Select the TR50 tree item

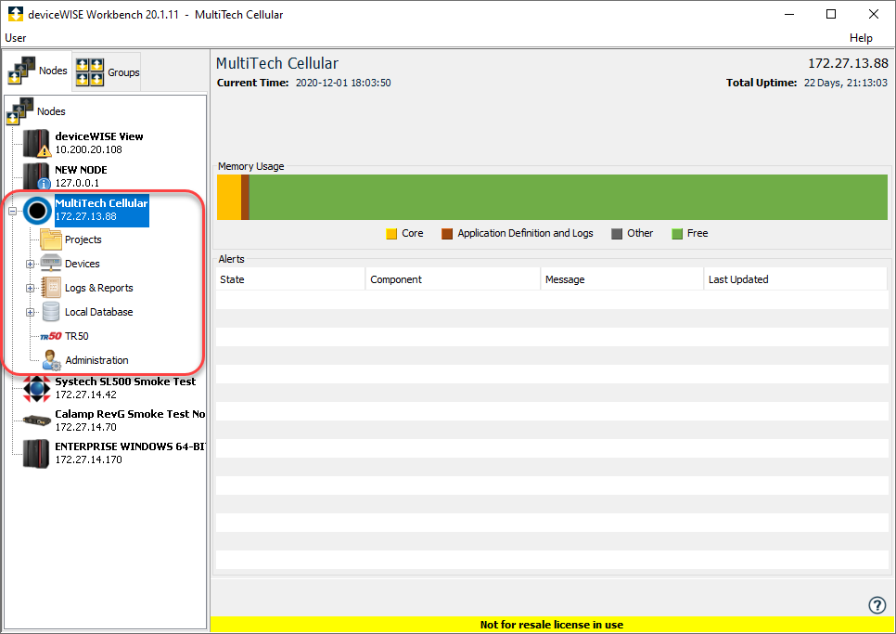pos(77,336)
